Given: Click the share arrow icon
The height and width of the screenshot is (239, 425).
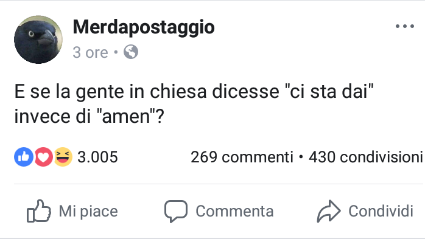Looking at the screenshot, I should [x=329, y=211].
